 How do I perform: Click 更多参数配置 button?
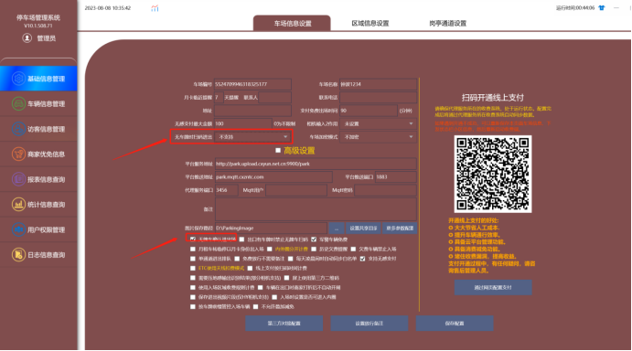click(x=400, y=229)
